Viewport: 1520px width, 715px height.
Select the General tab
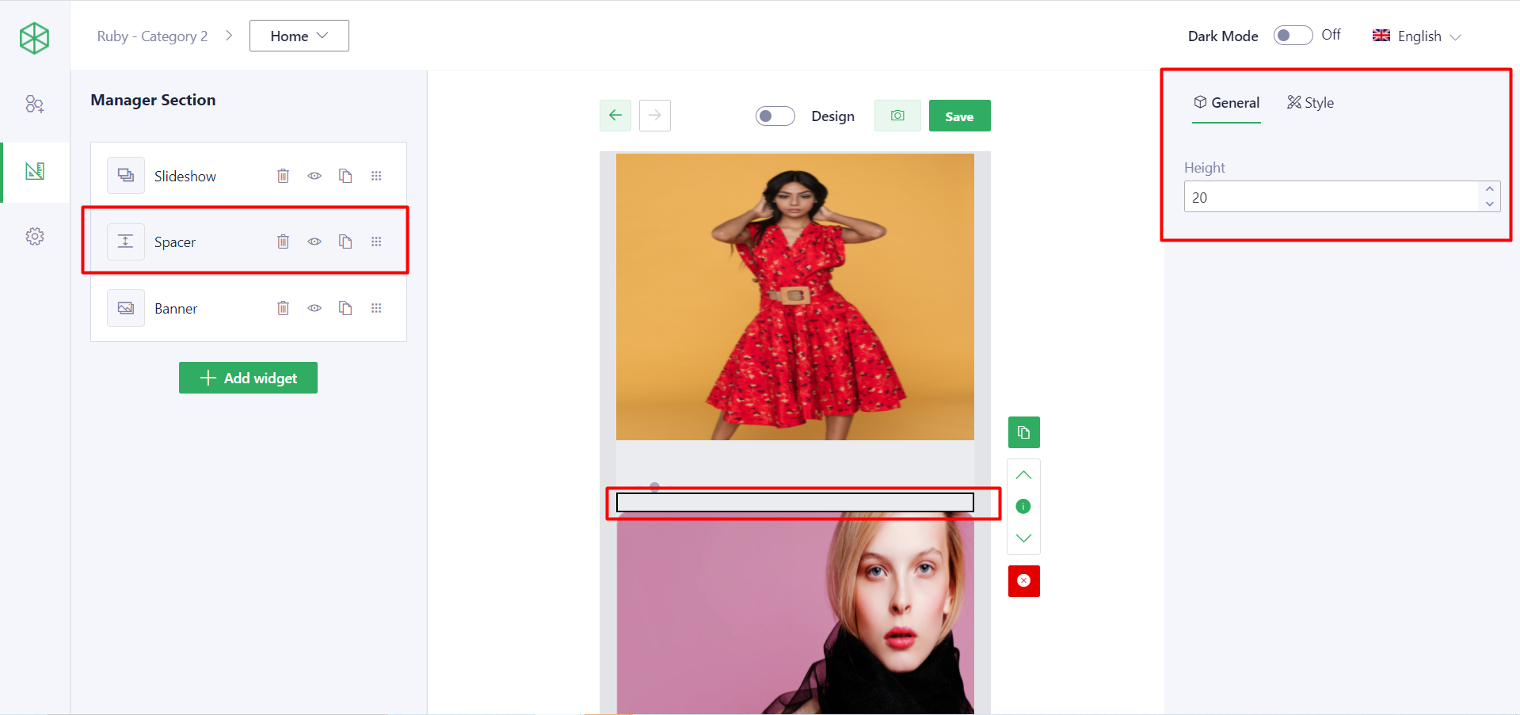click(1226, 102)
